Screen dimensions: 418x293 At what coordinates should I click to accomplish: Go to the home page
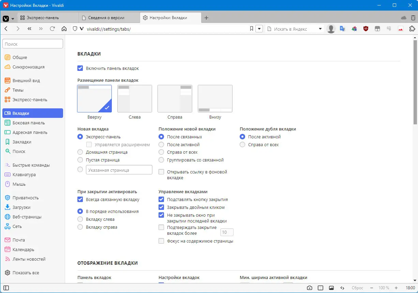point(64,29)
